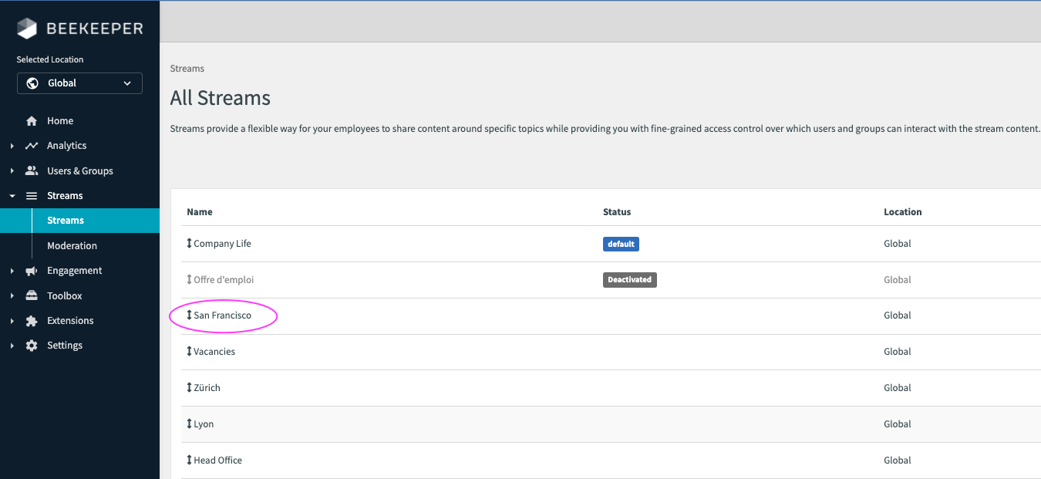Click the Users & Groups people icon

[32, 171]
